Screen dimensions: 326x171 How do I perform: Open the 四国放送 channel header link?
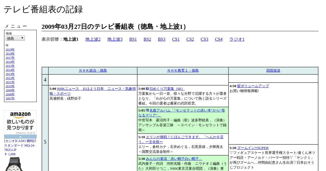tap(273, 71)
